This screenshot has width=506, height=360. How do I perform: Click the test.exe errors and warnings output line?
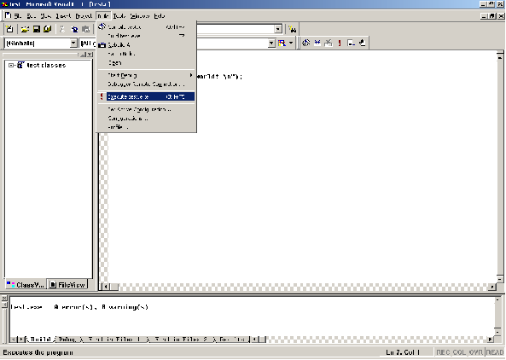pos(79,307)
